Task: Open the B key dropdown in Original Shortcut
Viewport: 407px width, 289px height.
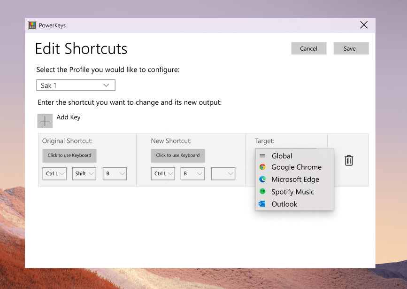Action: [114, 173]
